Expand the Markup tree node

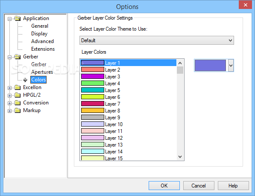9,111
